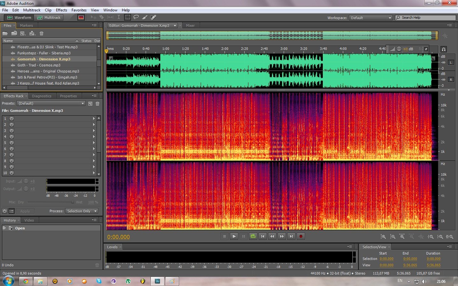This screenshot has height=286, width=458.
Task: Toggle the Spectral Frequency Display button
Action: 81,17
